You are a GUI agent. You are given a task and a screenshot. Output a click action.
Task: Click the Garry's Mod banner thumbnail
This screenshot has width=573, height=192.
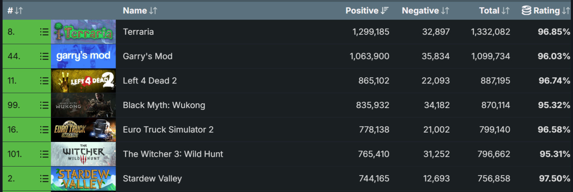(x=83, y=56)
